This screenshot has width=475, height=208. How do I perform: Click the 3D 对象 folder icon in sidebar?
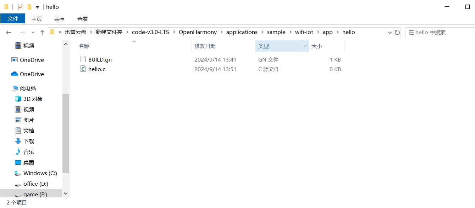18,99
